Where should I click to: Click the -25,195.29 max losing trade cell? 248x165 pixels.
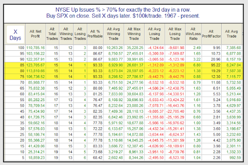coord(175,117)
